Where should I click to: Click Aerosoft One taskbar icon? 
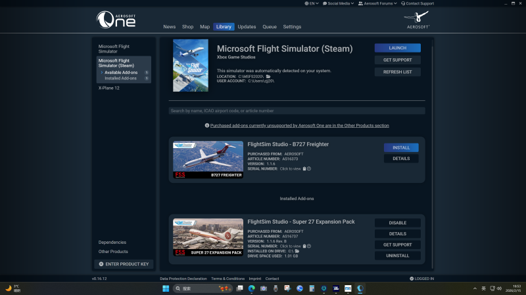click(x=360, y=288)
